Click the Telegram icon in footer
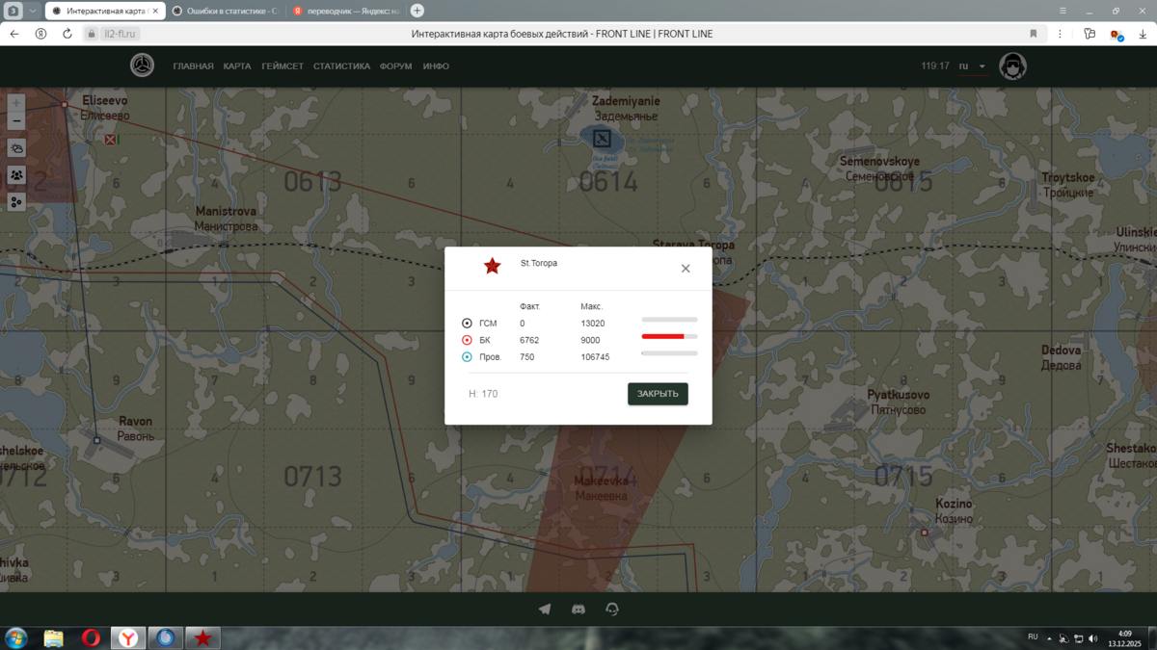1157x650 pixels. (545, 609)
